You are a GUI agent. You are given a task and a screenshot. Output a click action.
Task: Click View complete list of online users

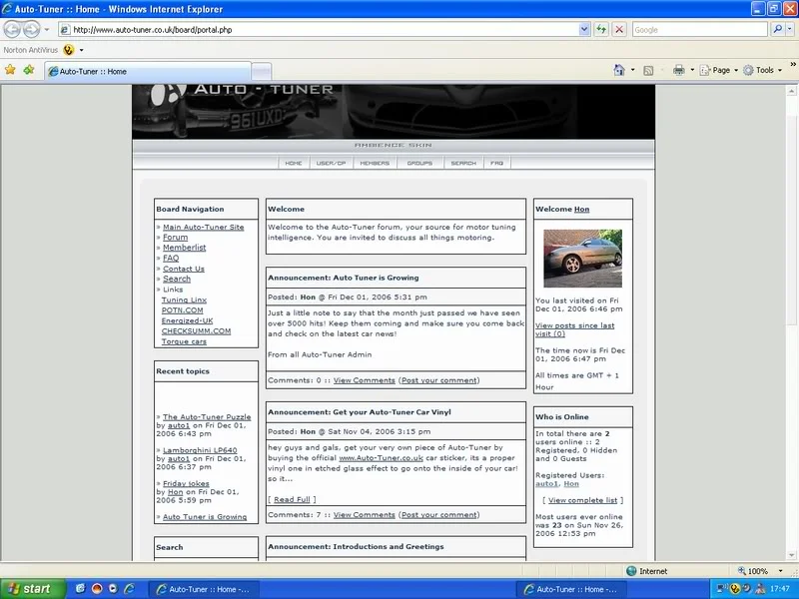(x=582, y=500)
